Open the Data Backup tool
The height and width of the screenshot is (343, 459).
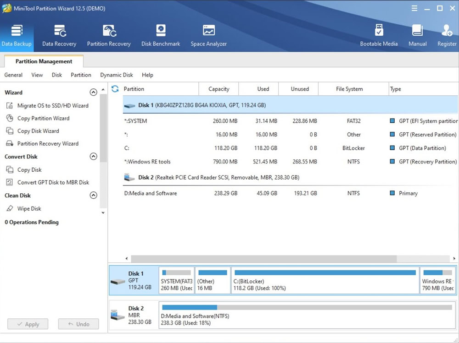17,36
